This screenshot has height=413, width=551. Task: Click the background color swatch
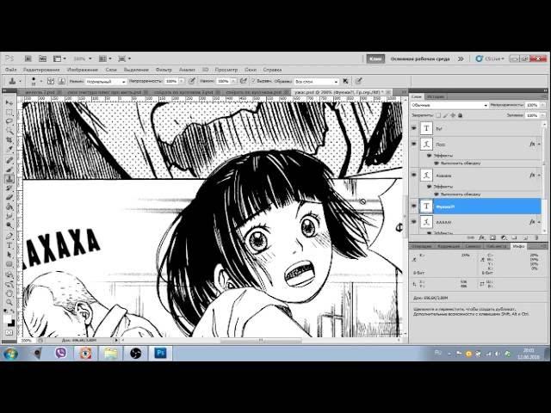tap(11, 323)
